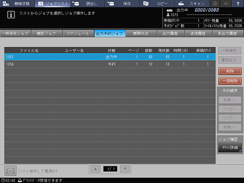The height and width of the screenshot is (183, 244).
Task: Select the 出力予約ジョブ tab
Action: coord(109,33)
